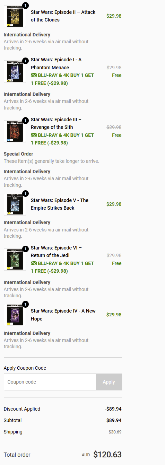Screen dimensions: 165x465
Task: Click the Attack of the Clones cover thumbnail
Action: tap(15, 16)
